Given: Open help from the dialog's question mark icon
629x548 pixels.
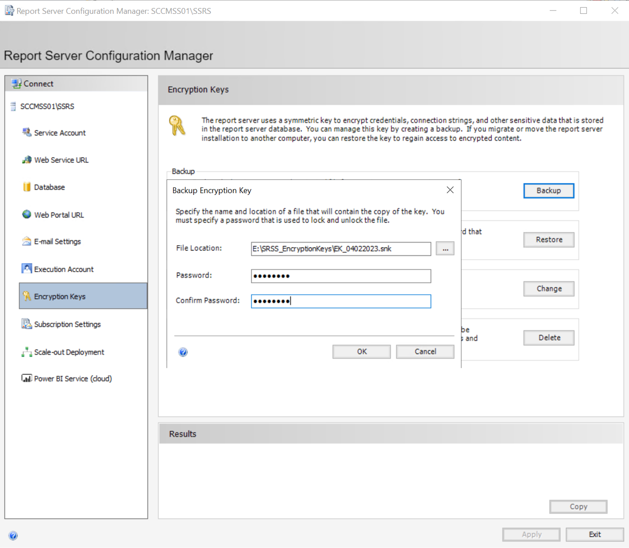Looking at the screenshot, I should (183, 352).
